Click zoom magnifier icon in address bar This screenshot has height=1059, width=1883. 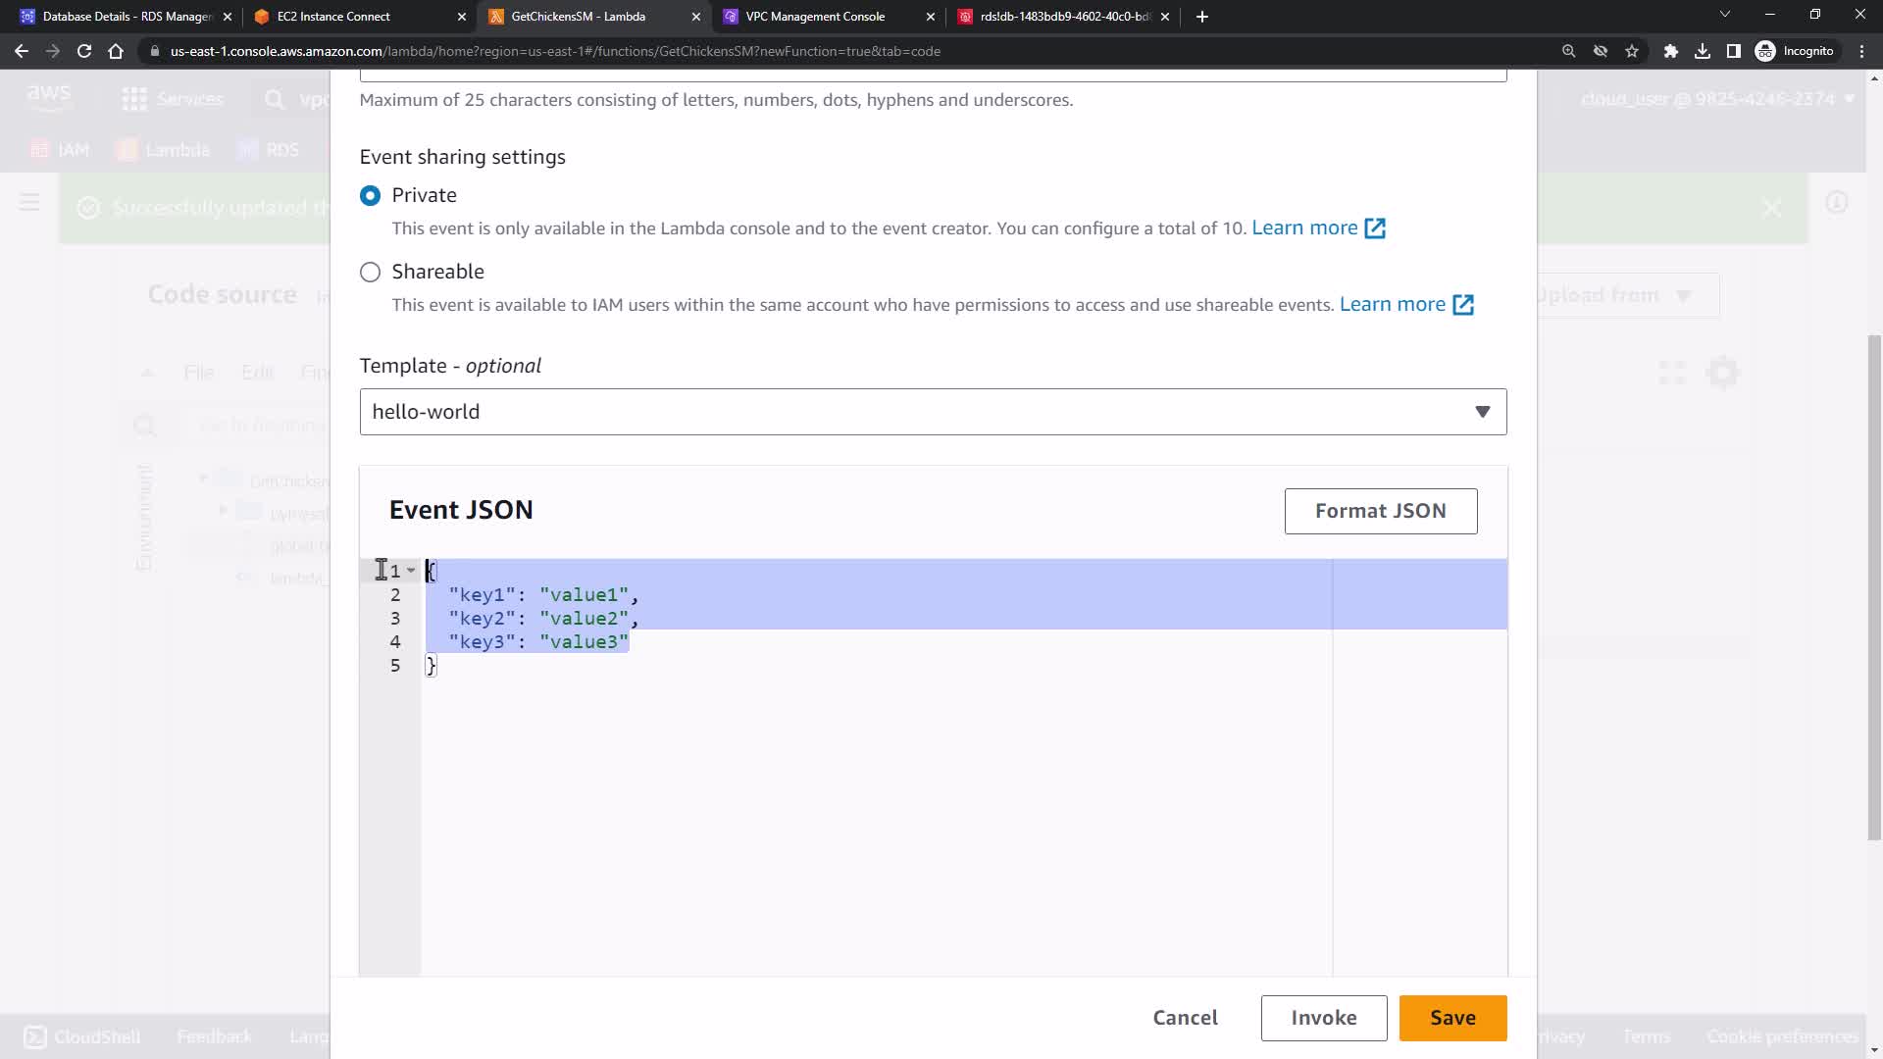tap(1568, 51)
